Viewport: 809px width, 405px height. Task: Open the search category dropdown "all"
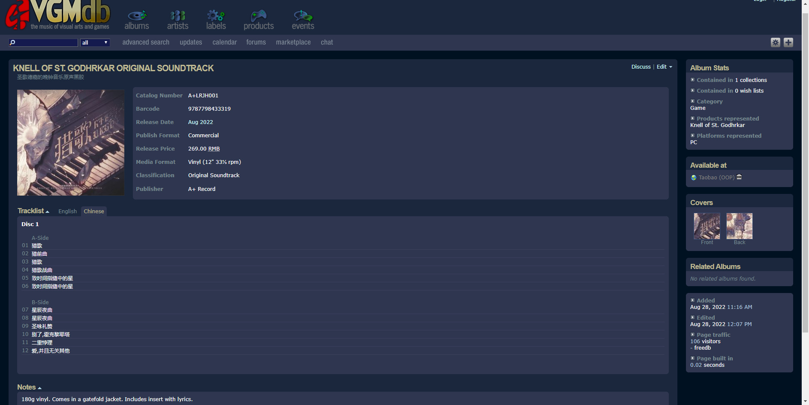[95, 42]
